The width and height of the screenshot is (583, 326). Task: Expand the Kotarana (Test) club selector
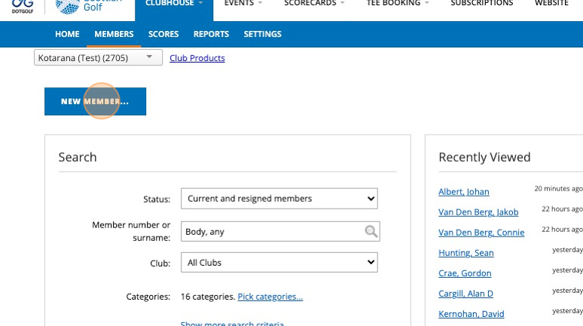point(98,57)
